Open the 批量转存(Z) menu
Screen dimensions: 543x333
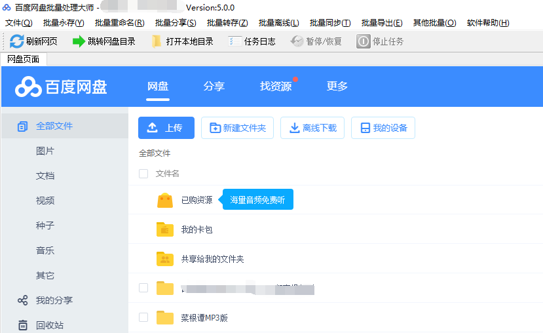click(x=227, y=23)
